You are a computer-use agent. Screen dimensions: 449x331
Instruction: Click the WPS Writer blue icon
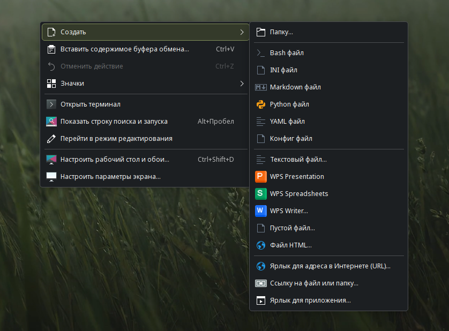click(x=261, y=211)
